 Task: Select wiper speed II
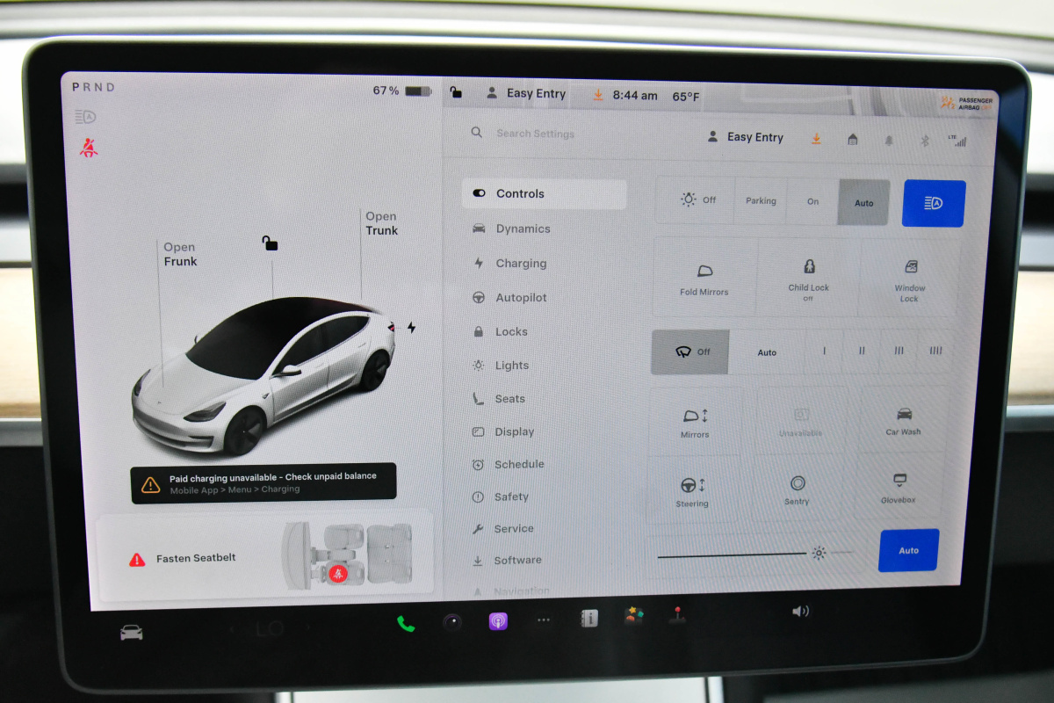click(x=862, y=351)
